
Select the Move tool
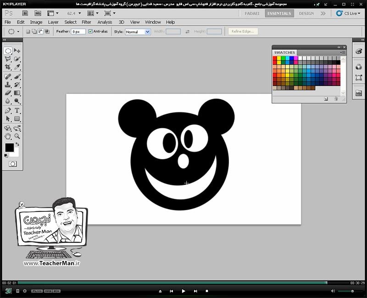pos(17,50)
